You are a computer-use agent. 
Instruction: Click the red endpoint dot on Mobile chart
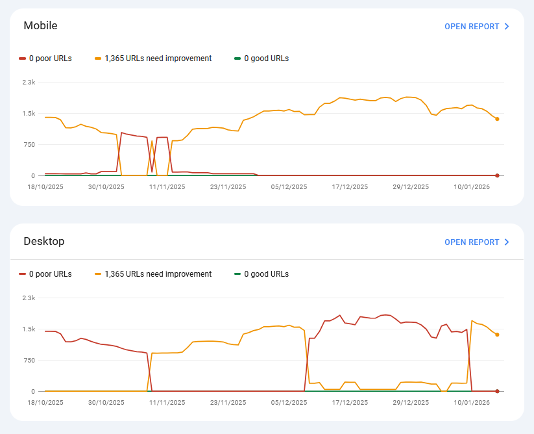pyautogui.click(x=497, y=175)
